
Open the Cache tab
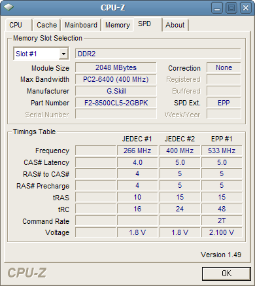tap(46, 25)
